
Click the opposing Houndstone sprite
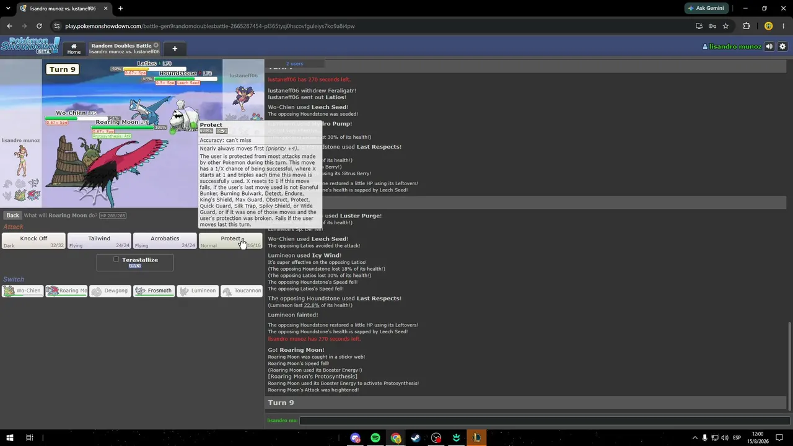pos(183,115)
